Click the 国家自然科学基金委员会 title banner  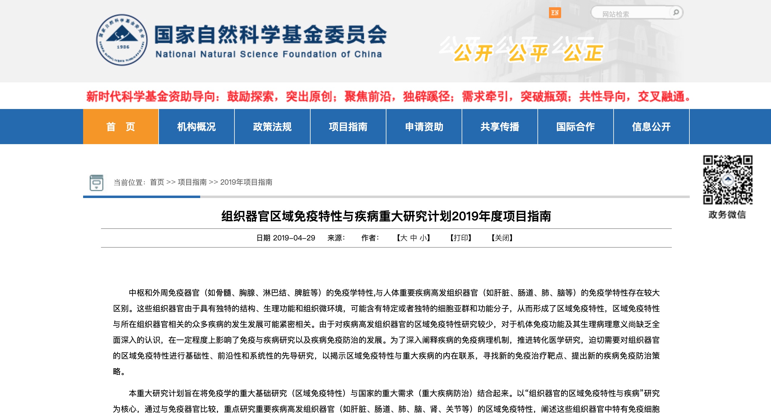pos(271,35)
